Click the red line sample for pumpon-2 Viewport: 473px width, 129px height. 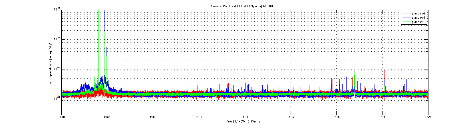tap(406, 13)
